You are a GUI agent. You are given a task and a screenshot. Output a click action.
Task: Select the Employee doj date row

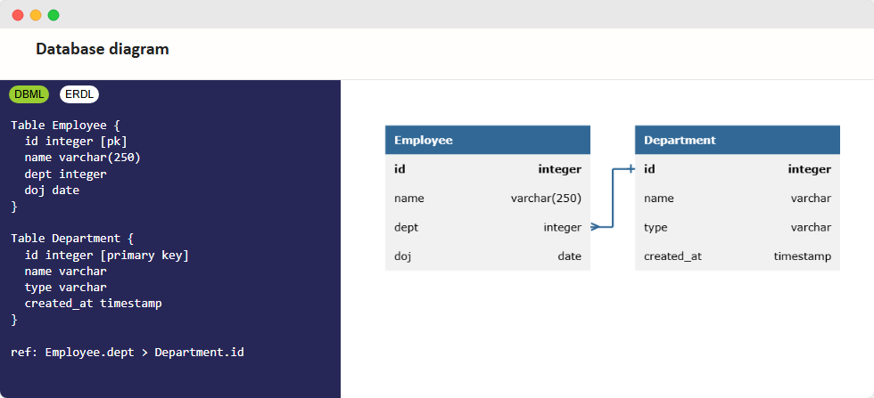[x=488, y=256]
